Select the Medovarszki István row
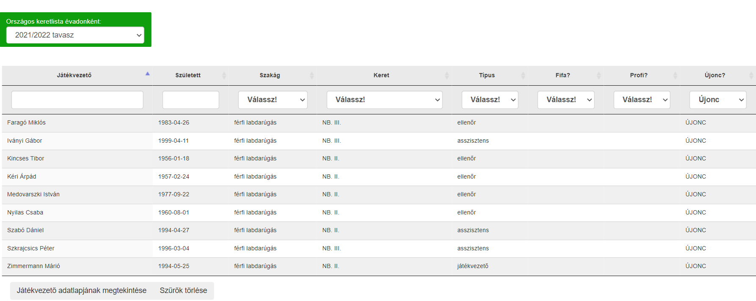Image resolution: width=756 pixels, height=301 pixels. pyautogui.click(x=379, y=195)
